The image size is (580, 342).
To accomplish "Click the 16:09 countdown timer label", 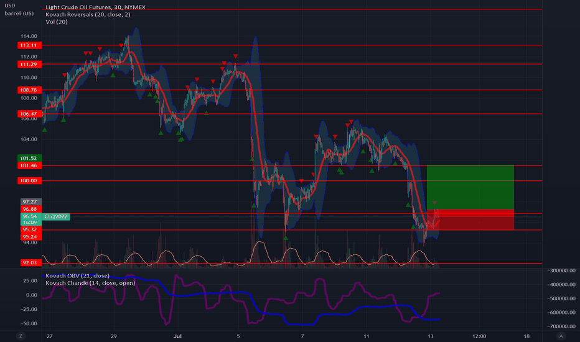I will pyautogui.click(x=30, y=222).
